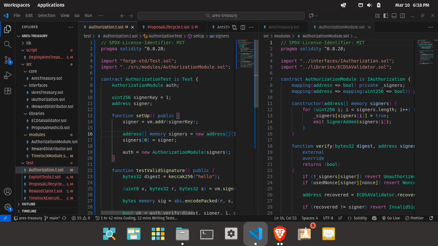Open the Go menu
The width and height of the screenshot is (438, 246).
click(x=77, y=16)
